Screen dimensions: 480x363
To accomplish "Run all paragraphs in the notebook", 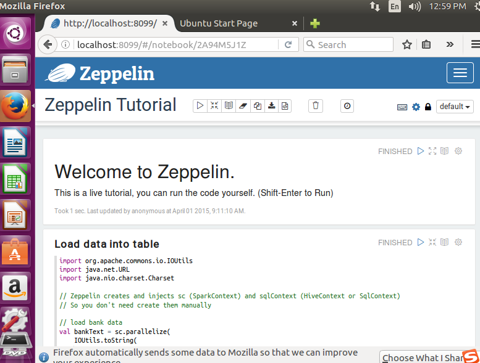I will pyautogui.click(x=200, y=106).
